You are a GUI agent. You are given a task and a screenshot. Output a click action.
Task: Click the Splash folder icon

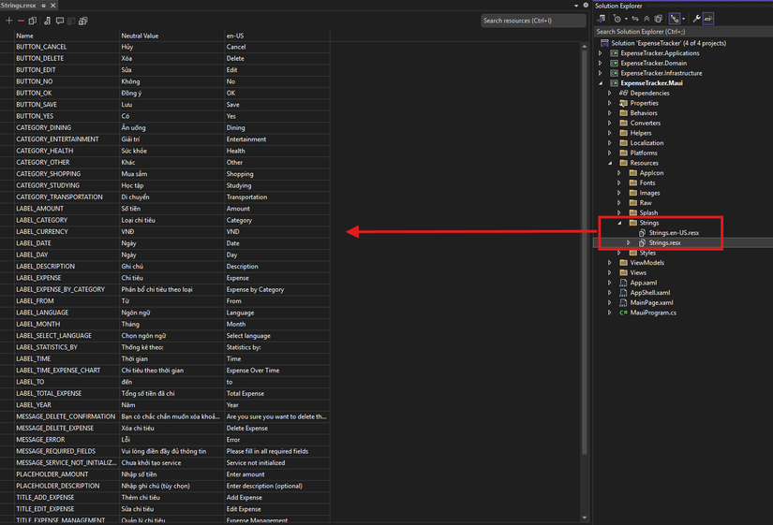pos(633,212)
